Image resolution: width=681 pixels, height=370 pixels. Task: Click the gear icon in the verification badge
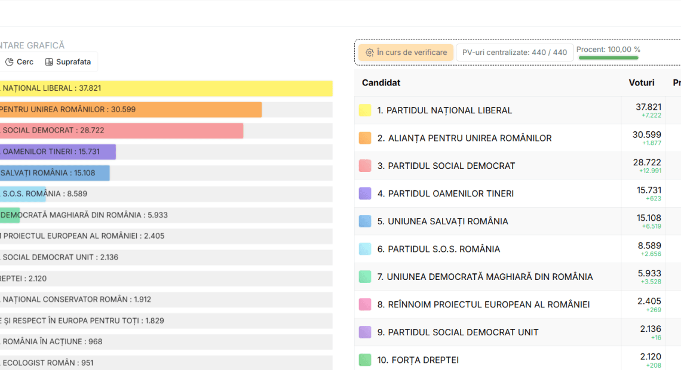click(x=369, y=53)
